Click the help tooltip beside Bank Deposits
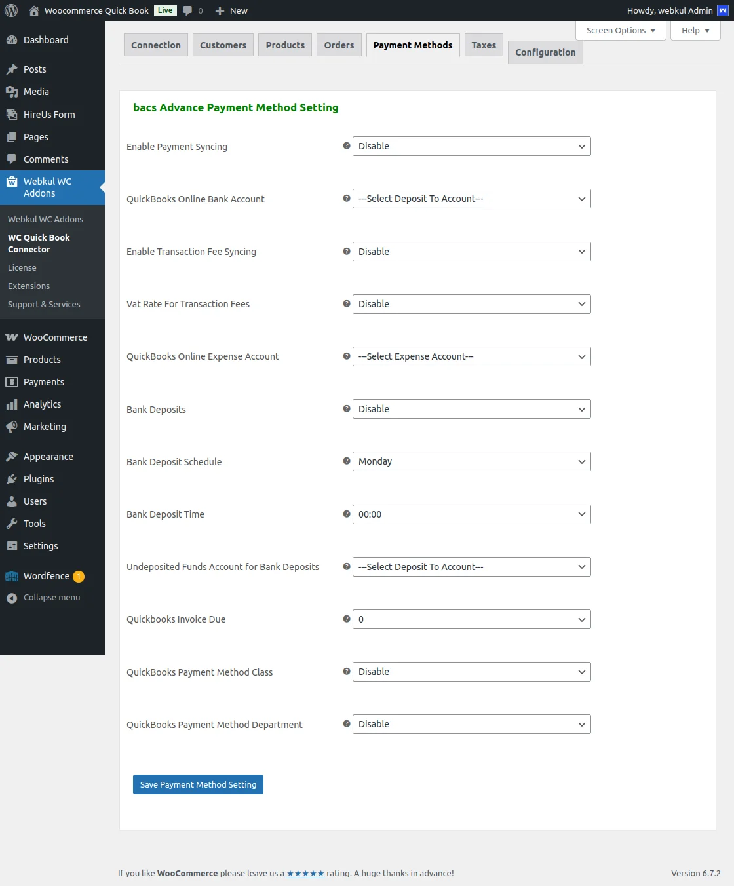The height and width of the screenshot is (886, 734). tap(347, 408)
